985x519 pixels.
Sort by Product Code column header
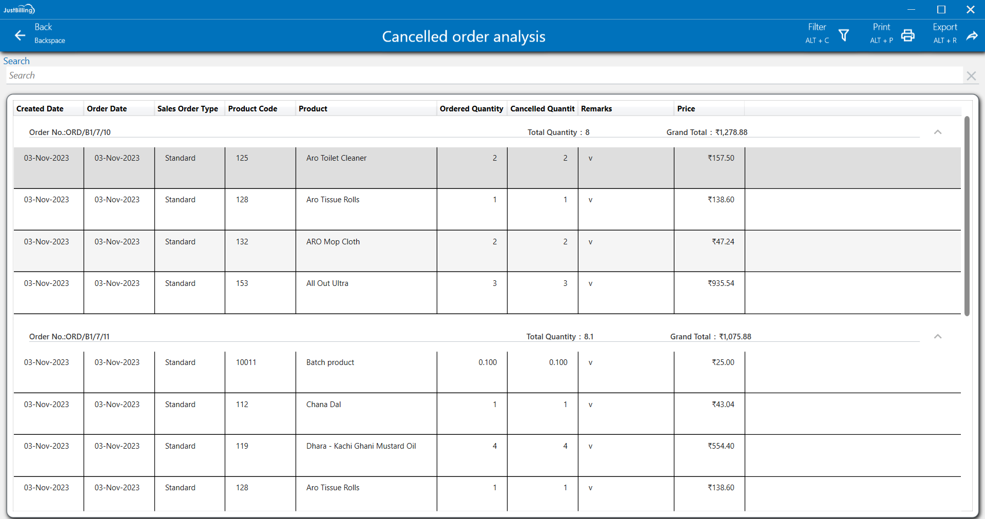[253, 109]
